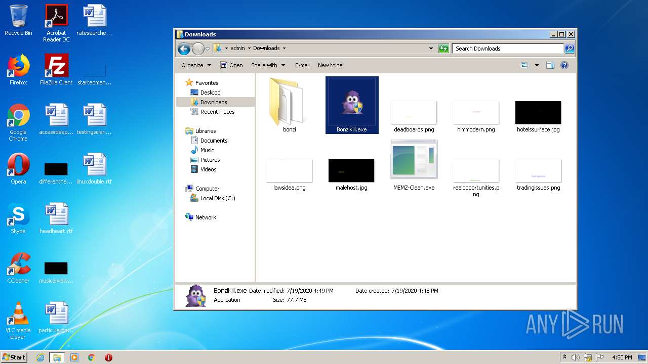Change view icon in Explorer toolbar
Screen dimensions: 648x364
click(524, 65)
